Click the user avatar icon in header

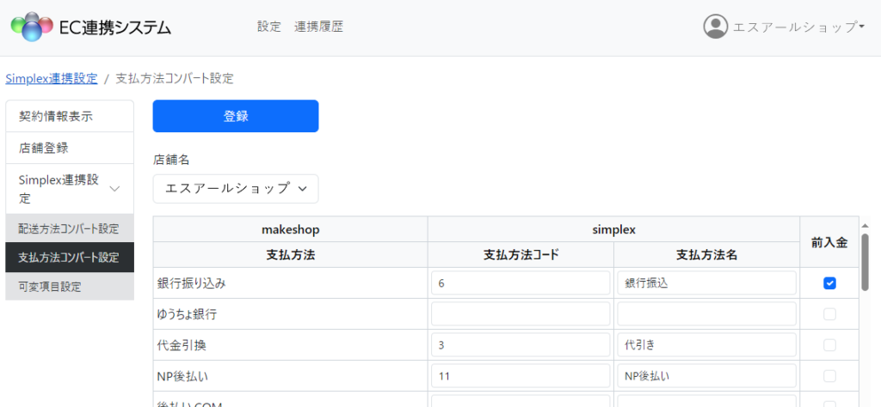pyautogui.click(x=715, y=27)
